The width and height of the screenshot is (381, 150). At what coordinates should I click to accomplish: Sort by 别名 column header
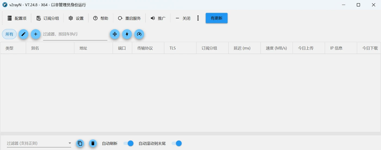click(50, 48)
